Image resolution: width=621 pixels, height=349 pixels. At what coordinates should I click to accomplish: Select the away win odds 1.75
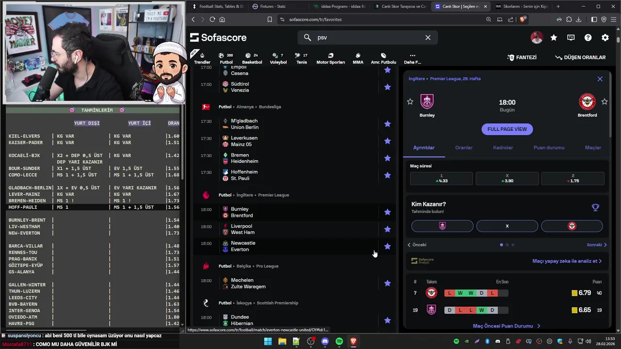(x=573, y=178)
